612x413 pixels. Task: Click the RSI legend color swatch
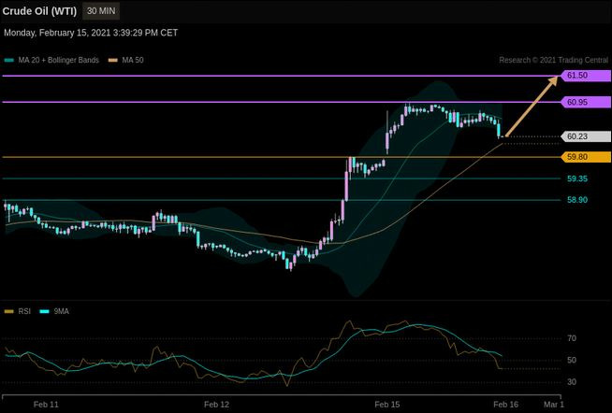coord(8,311)
